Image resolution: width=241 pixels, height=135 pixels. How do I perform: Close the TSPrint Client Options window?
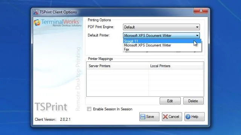tap(201, 10)
